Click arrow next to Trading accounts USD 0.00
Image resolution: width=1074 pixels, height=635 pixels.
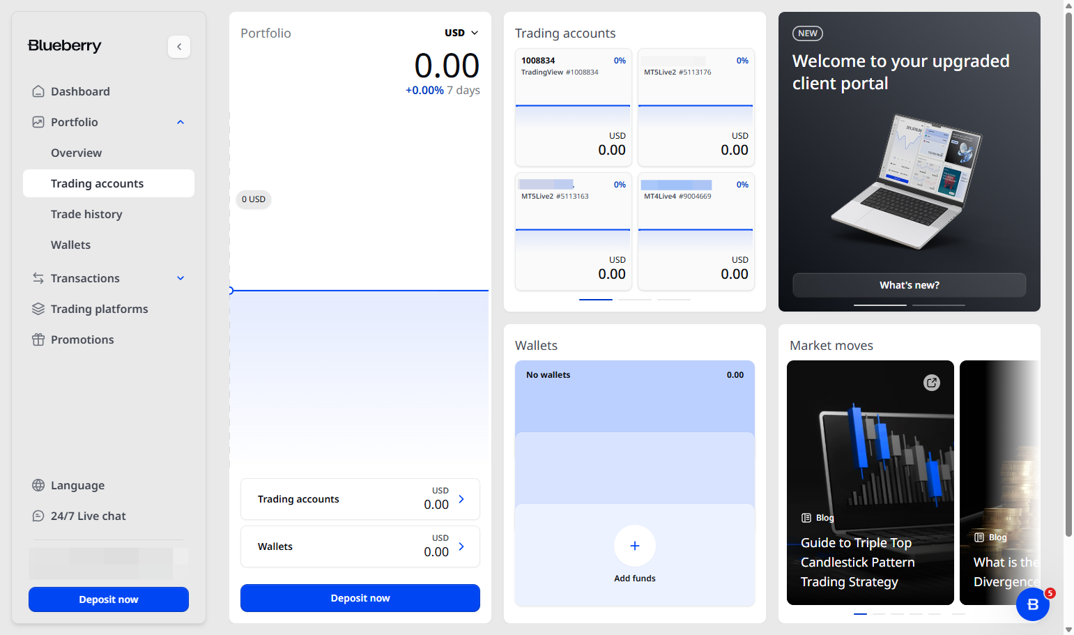[461, 499]
